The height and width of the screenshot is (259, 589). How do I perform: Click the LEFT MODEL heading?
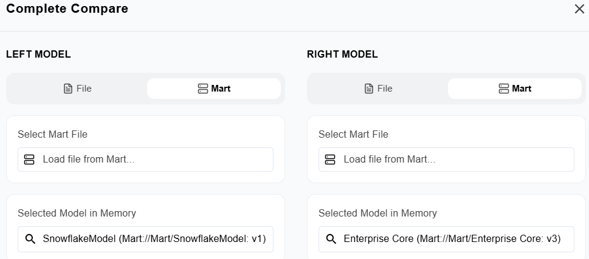point(38,55)
